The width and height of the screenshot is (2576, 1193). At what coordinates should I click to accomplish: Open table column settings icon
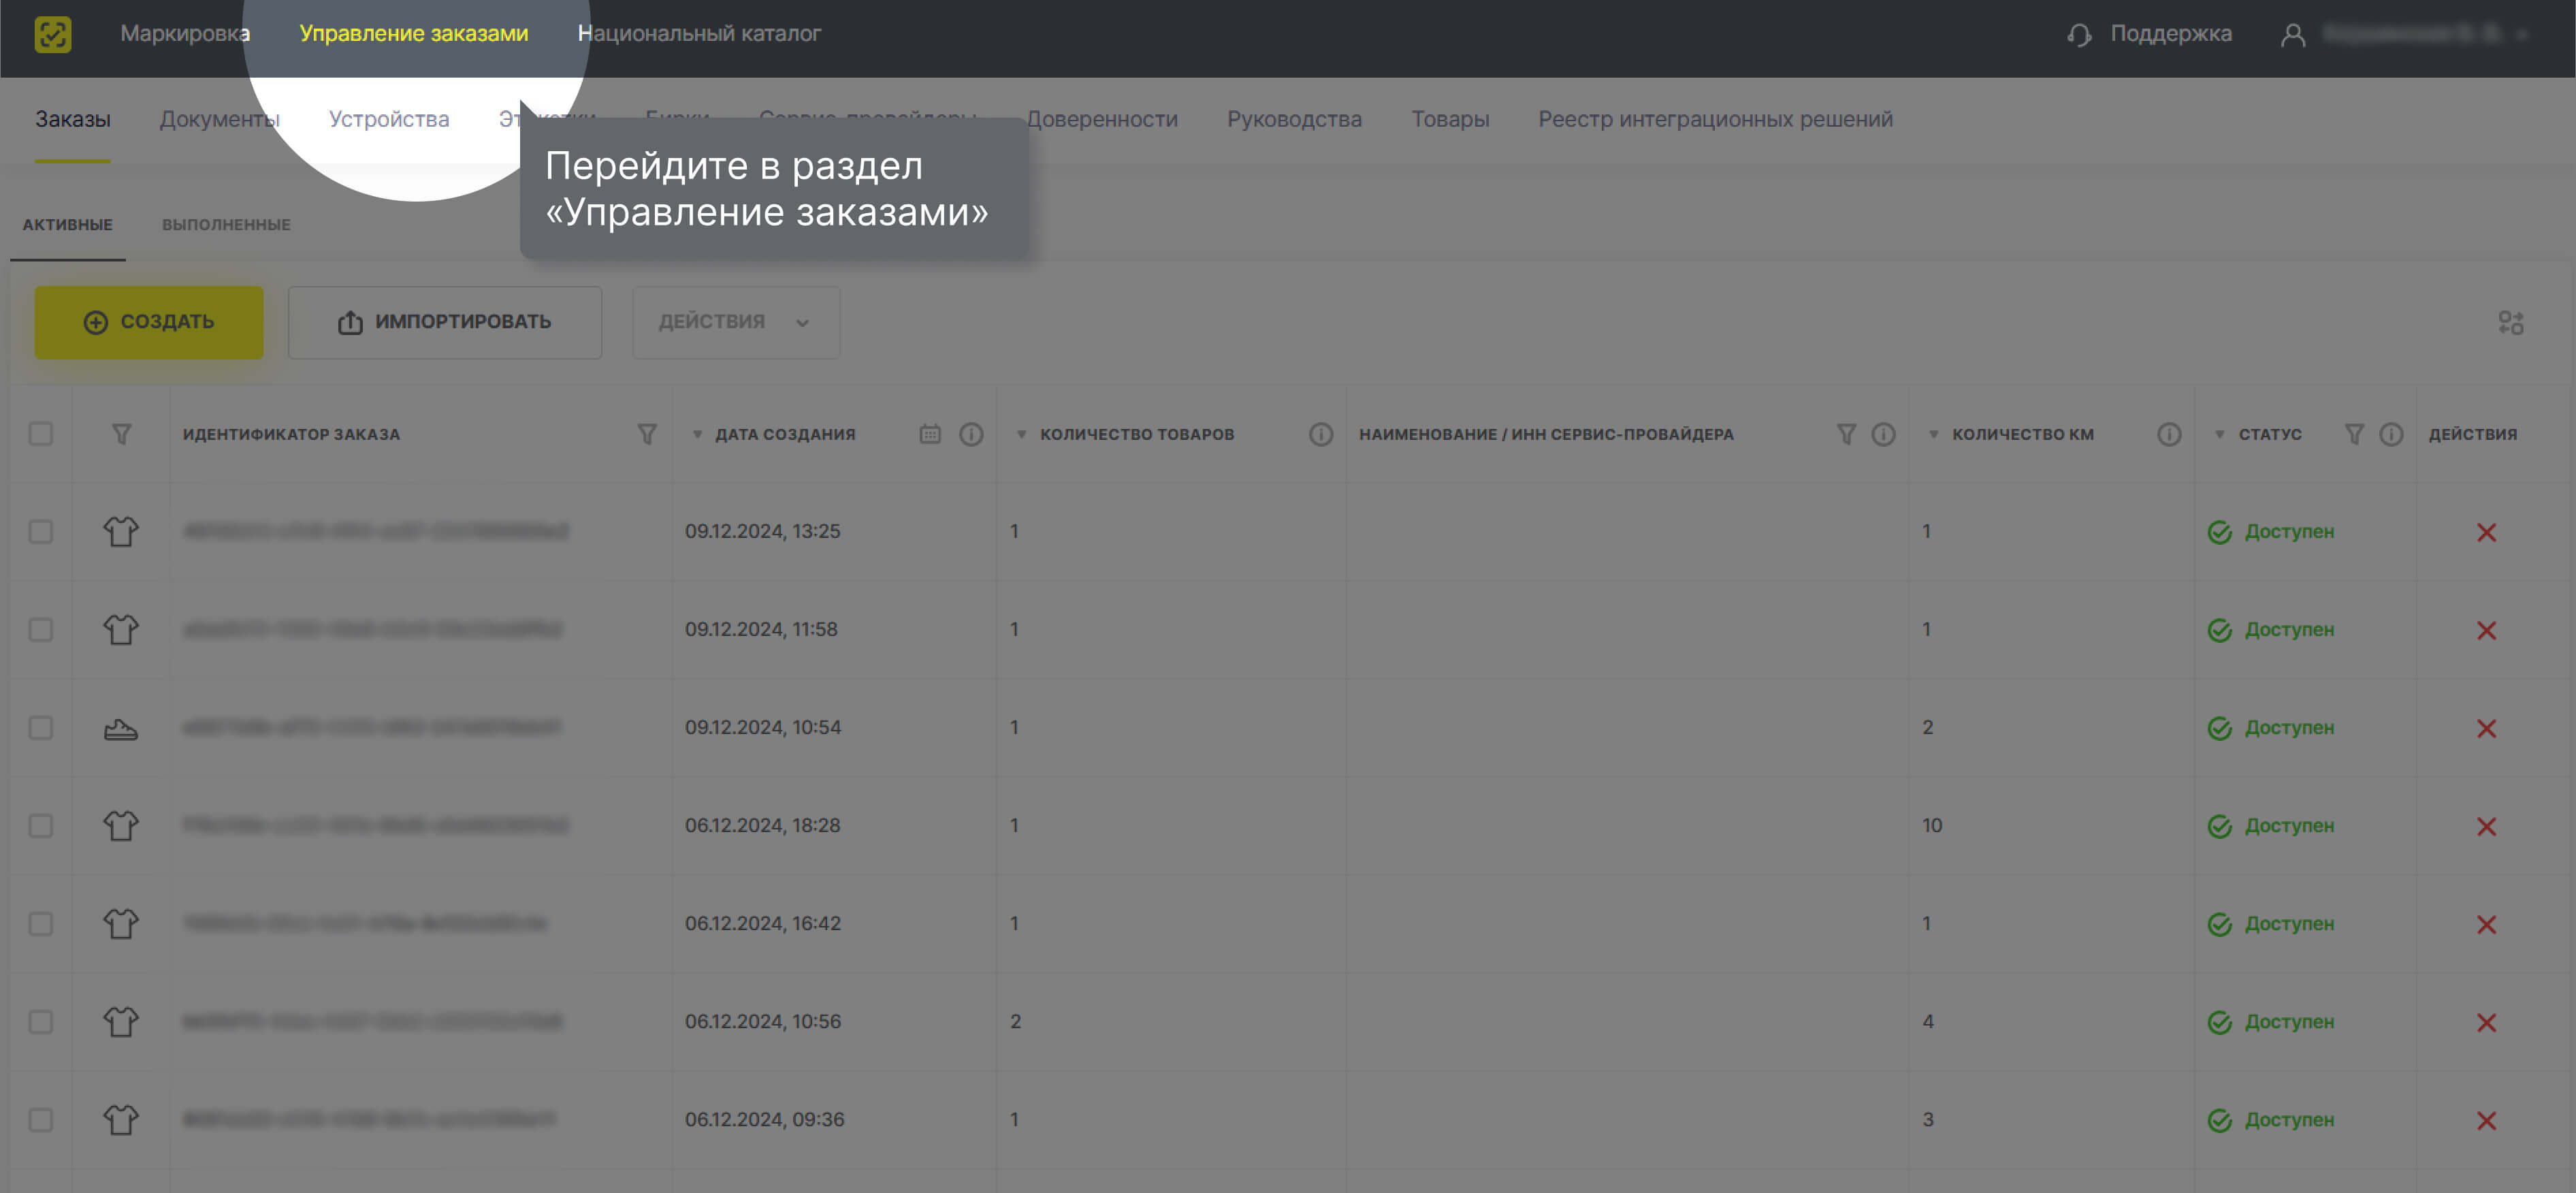coord(2510,322)
